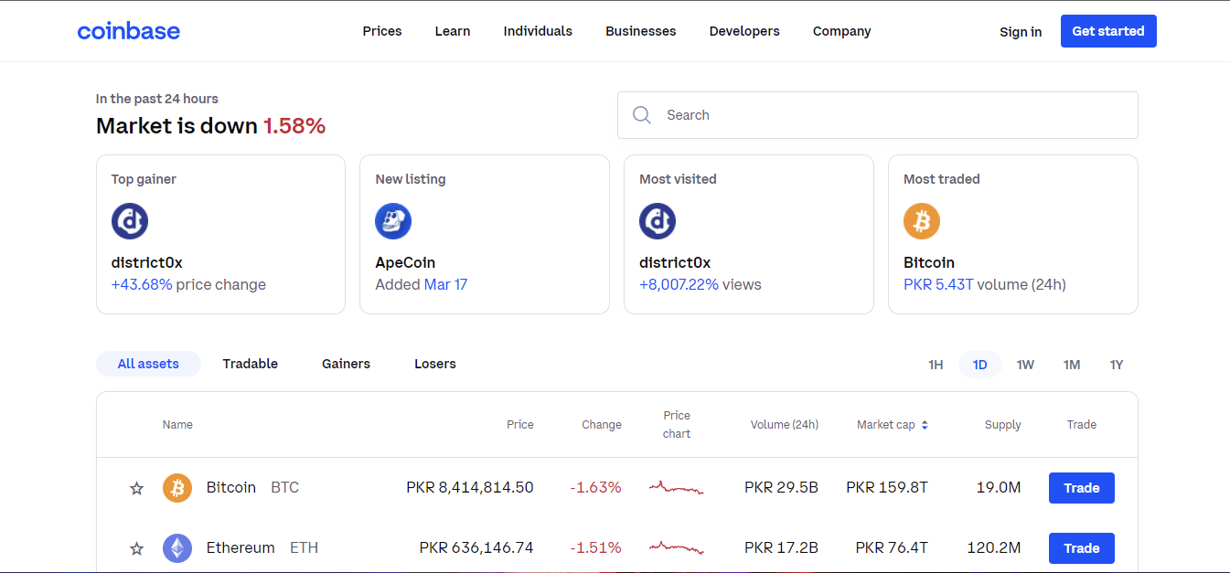1230x573 pixels.
Task: Click the Trade button for Ethereum
Action: (x=1082, y=548)
